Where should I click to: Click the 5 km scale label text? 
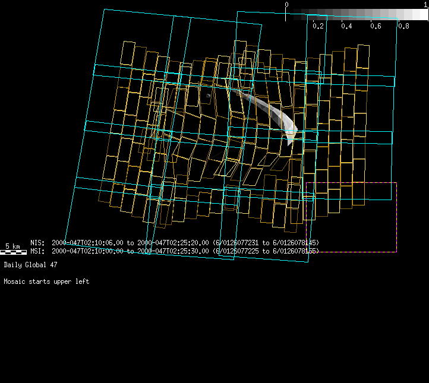(x=13, y=245)
